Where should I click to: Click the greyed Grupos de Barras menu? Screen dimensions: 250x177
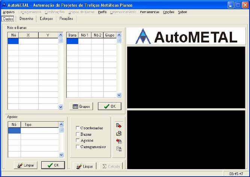click(x=81, y=12)
